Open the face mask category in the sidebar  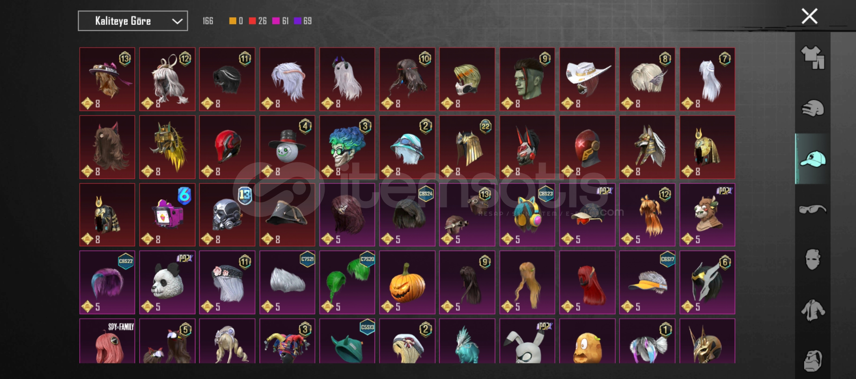click(x=812, y=260)
